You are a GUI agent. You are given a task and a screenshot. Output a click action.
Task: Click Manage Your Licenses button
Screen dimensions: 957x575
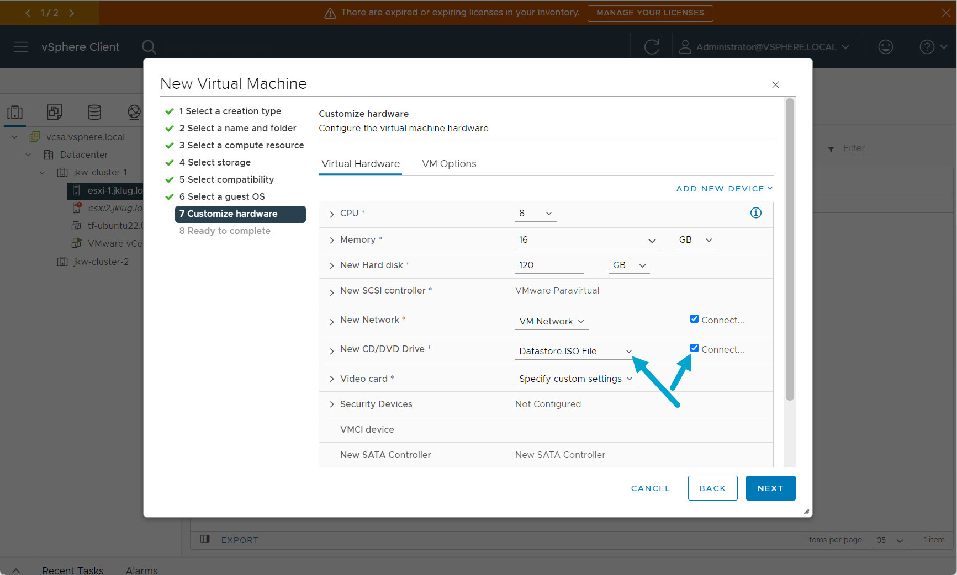pyautogui.click(x=650, y=13)
